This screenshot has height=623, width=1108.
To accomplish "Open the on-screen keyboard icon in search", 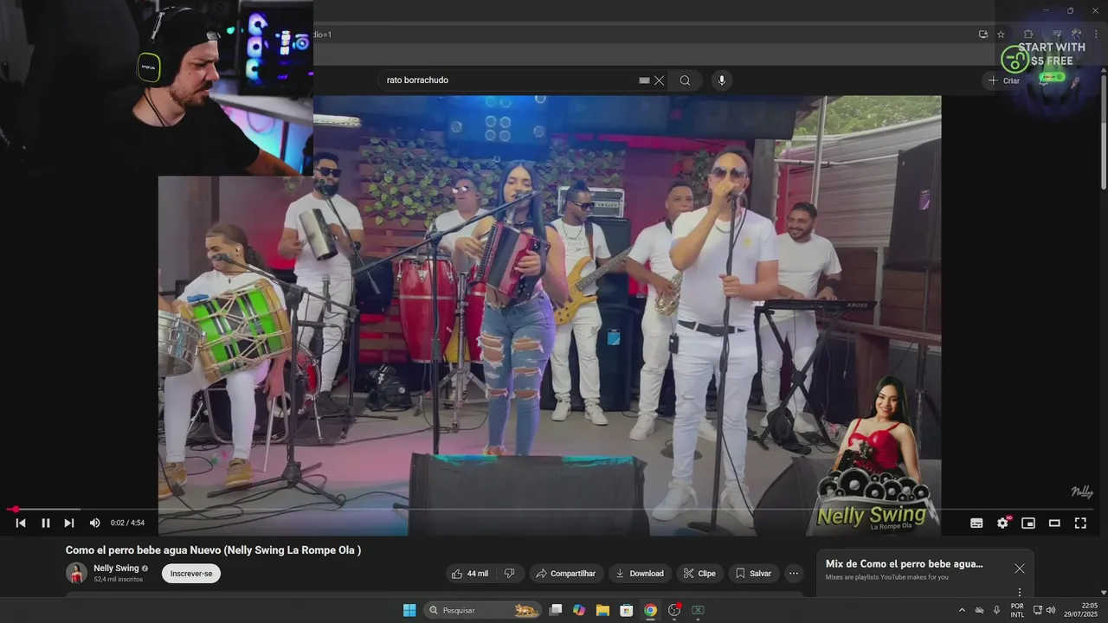I will point(644,80).
